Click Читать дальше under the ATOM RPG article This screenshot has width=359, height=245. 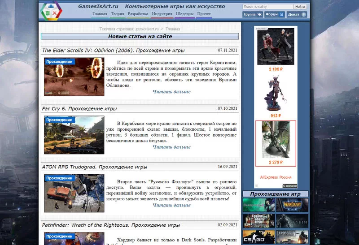coord(171,205)
